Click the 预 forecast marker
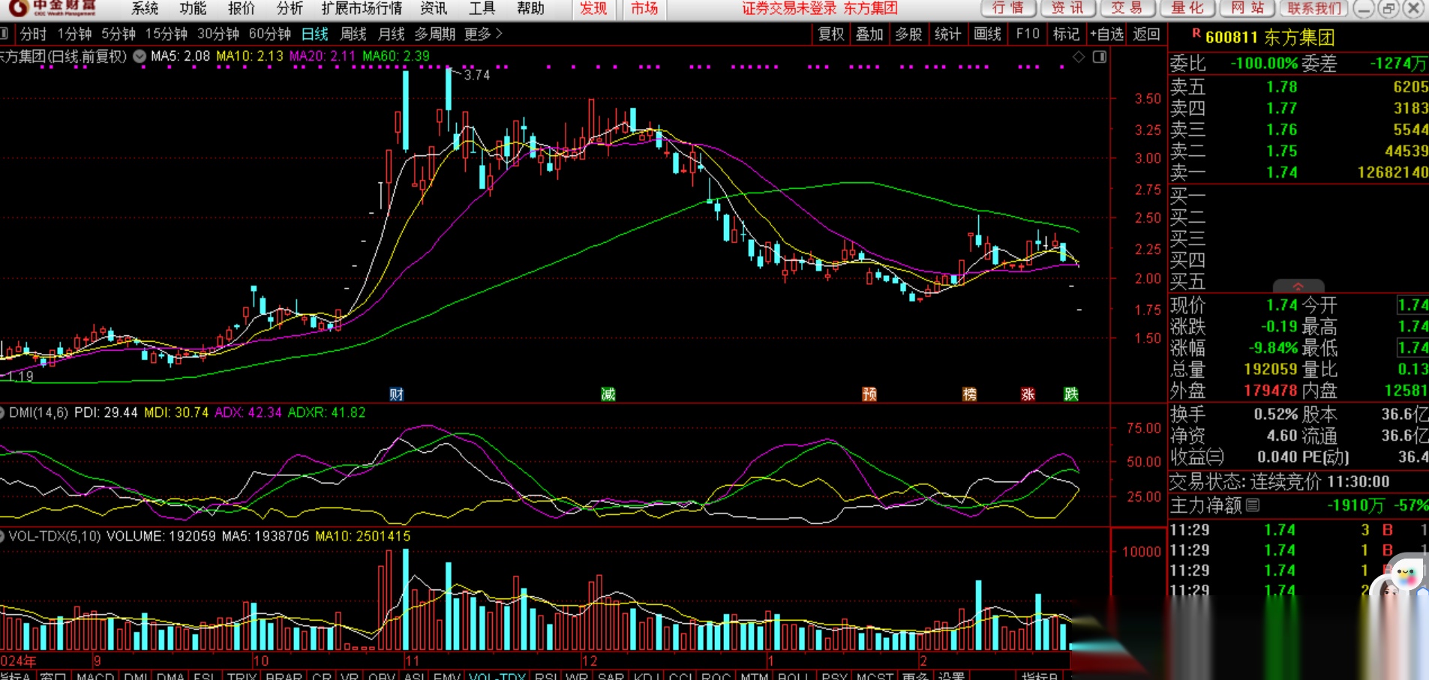1429x680 pixels. pyautogui.click(x=869, y=394)
